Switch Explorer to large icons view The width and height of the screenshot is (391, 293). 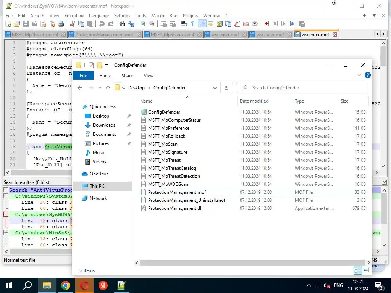[x=366, y=270]
